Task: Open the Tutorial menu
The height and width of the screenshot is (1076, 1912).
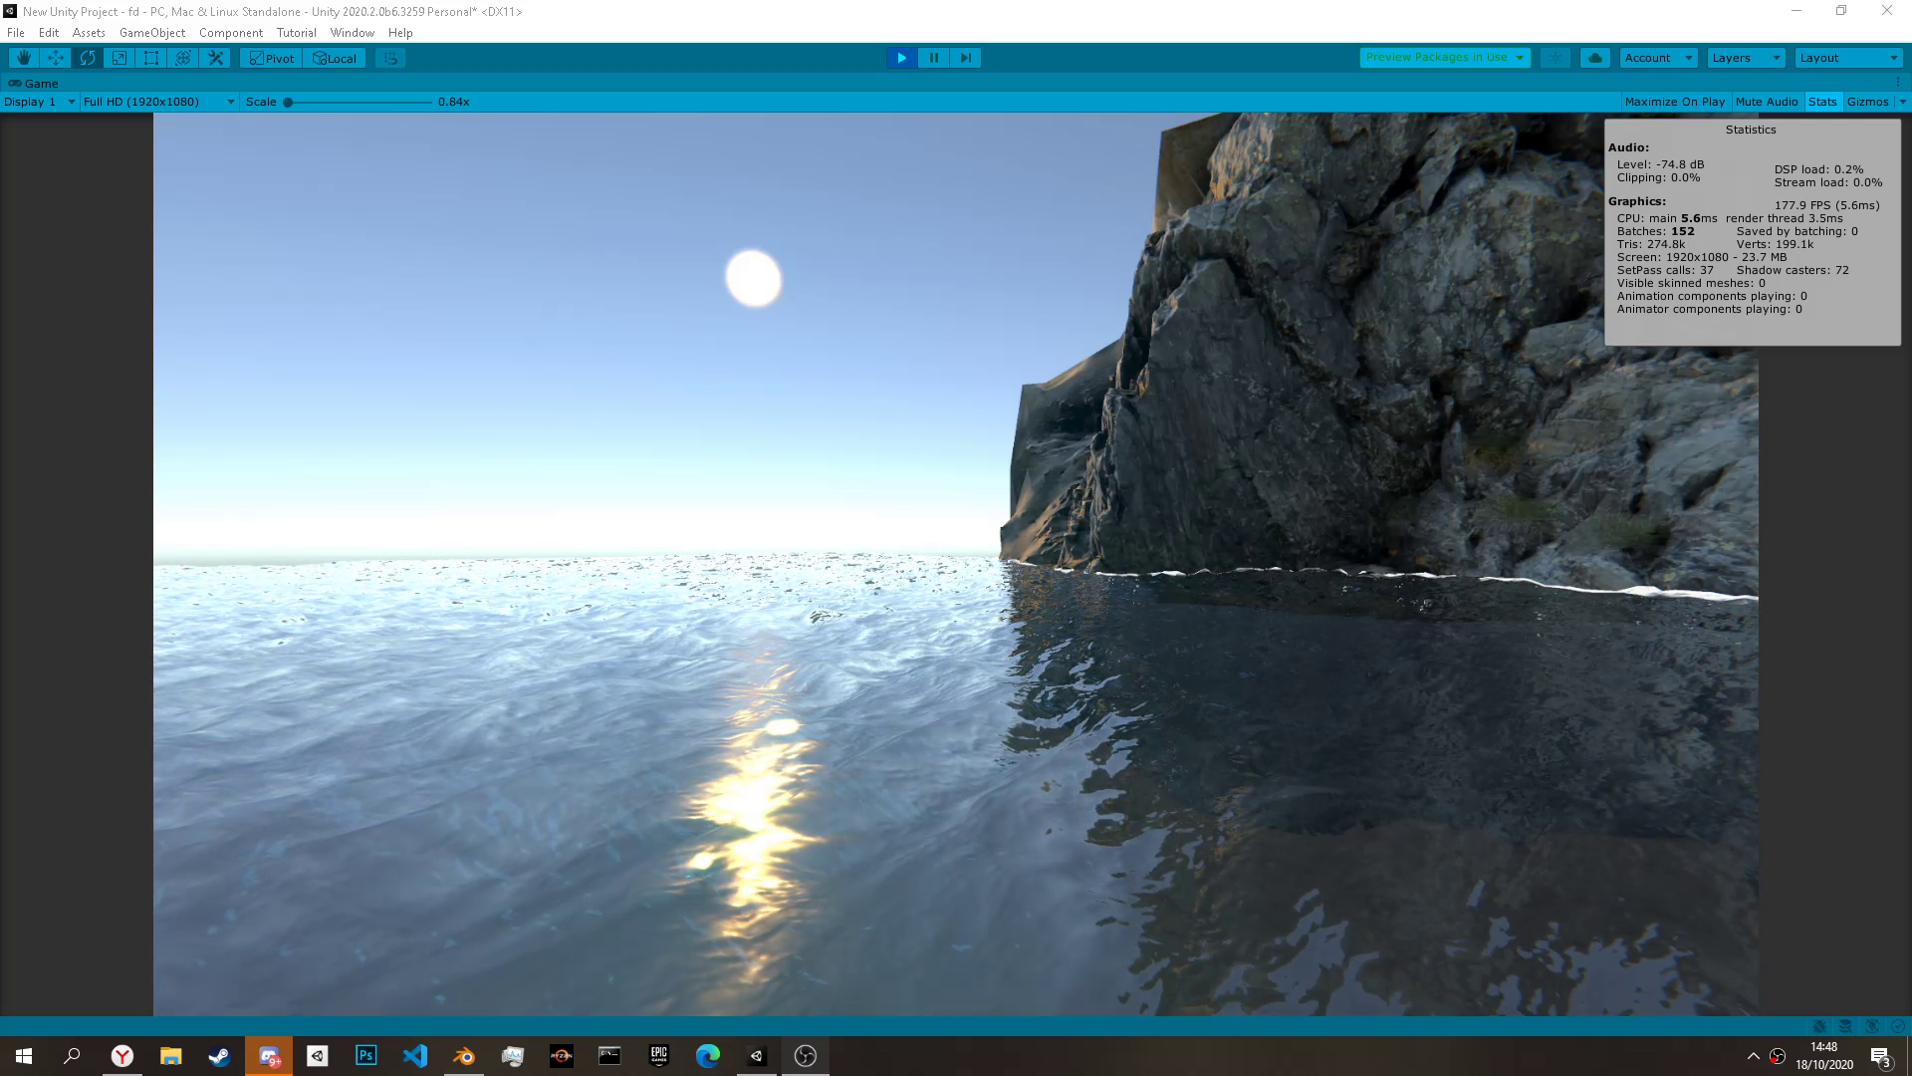Action: 297,33
